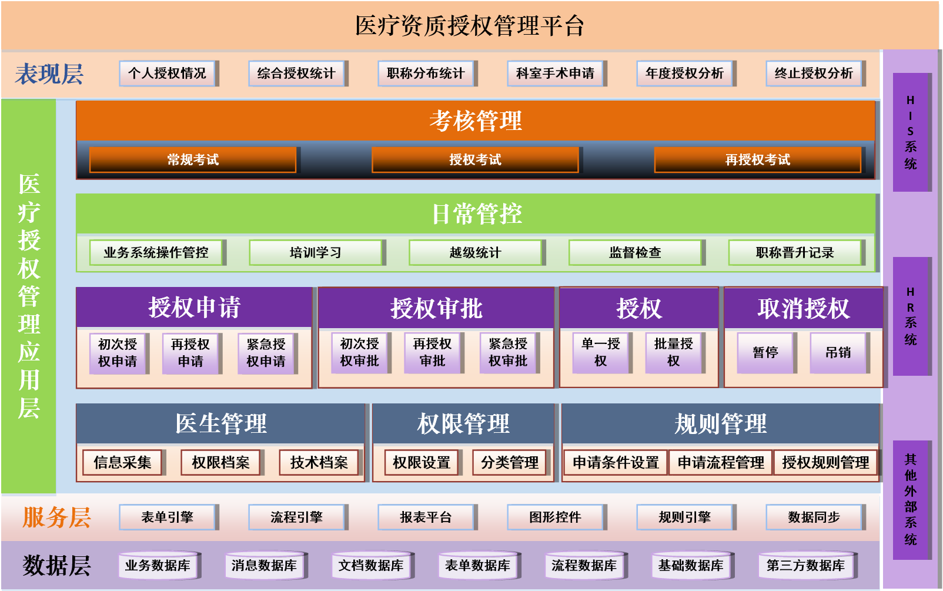Click the 基础数据库 database cylinder
Viewport: 943px width, 591px height.
[x=691, y=566]
